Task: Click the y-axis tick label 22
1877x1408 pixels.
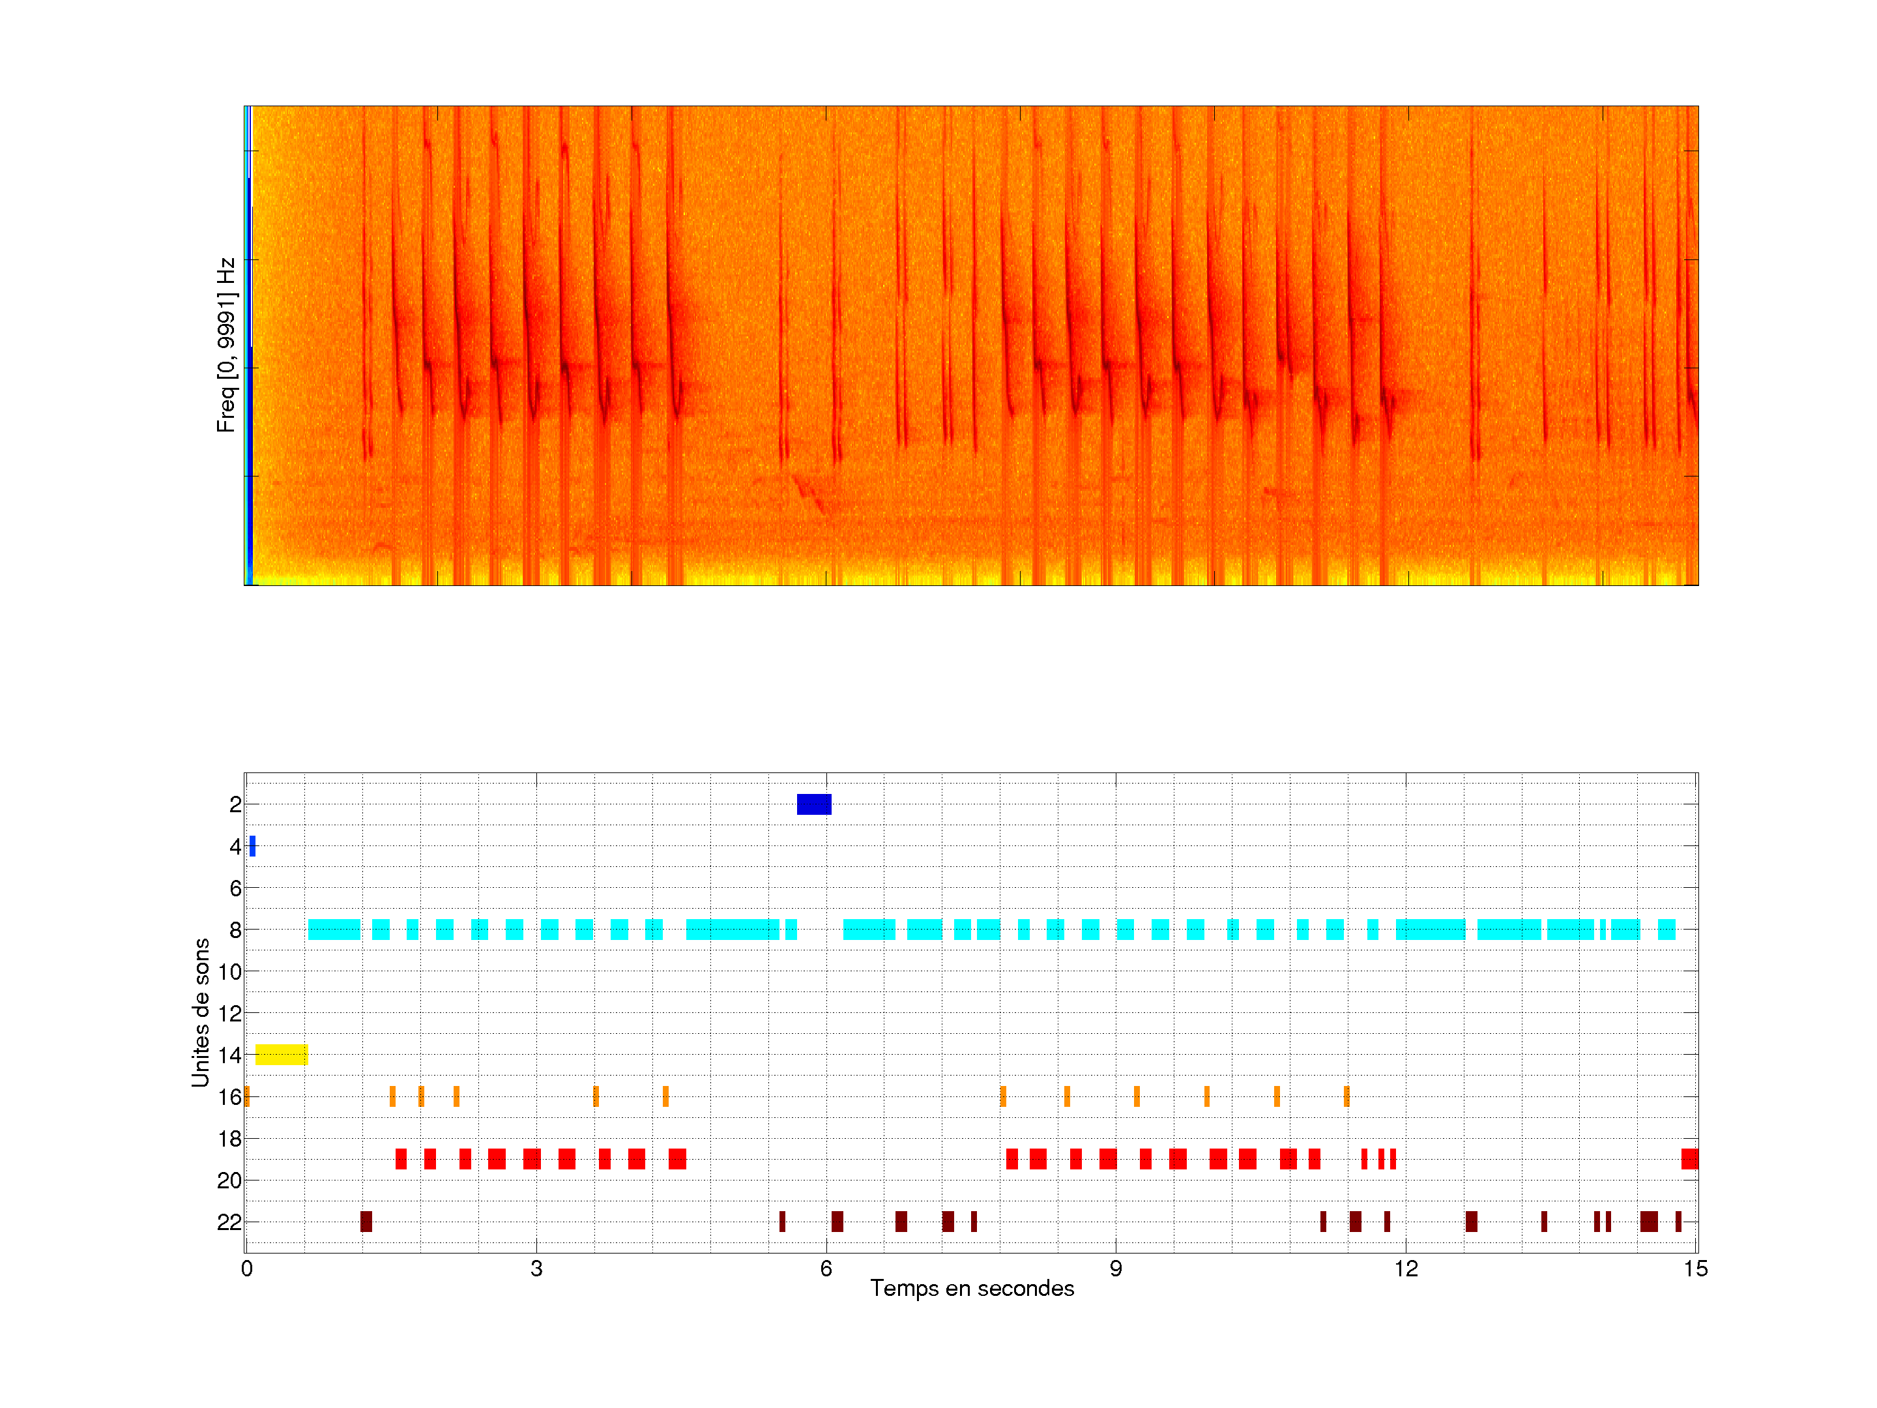Action: point(229,1222)
